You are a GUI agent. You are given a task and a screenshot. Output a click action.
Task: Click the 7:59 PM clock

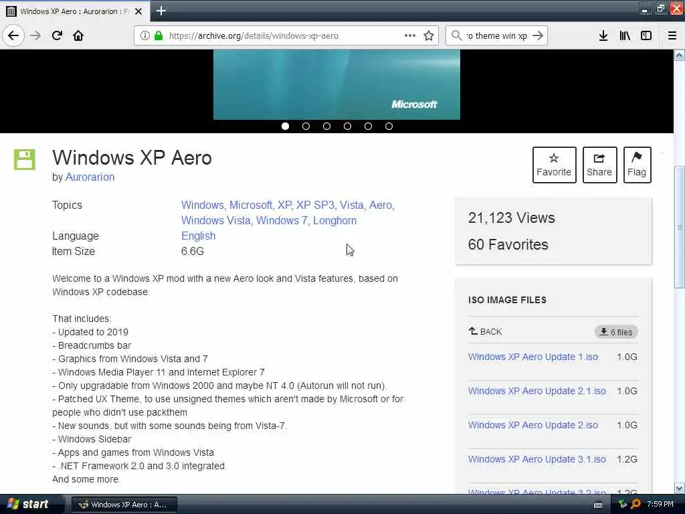pyautogui.click(x=660, y=505)
